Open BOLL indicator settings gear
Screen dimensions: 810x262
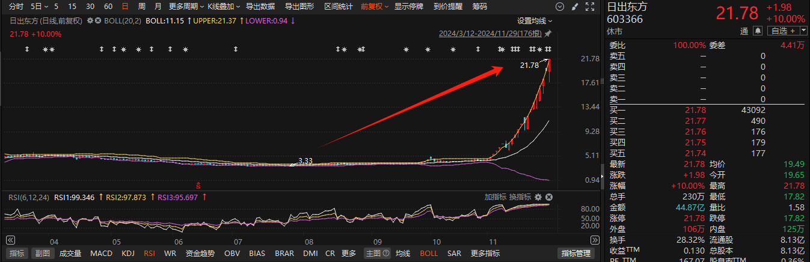[90, 20]
